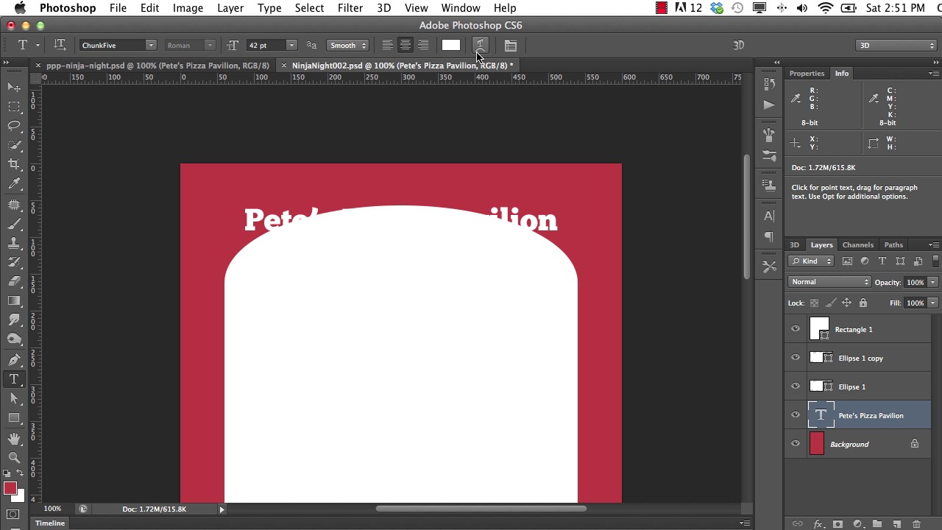Open the Normal blend mode dropdown

(x=829, y=282)
